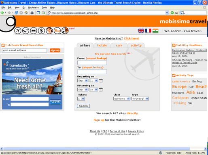Click the airplane airfare icon in header

(x=18, y=31)
